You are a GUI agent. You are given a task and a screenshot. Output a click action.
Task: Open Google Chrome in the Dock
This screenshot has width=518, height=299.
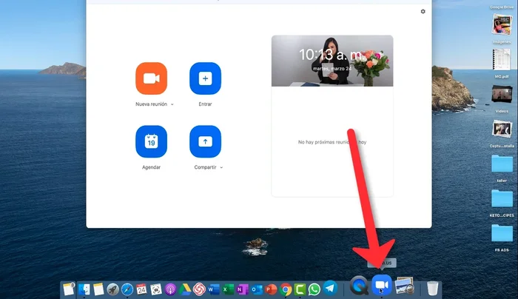tap(286, 289)
